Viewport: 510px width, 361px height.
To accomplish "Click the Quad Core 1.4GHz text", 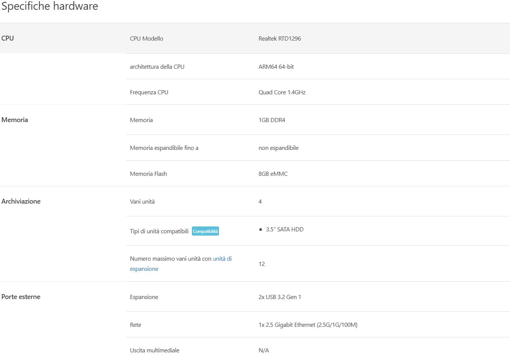I will [x=282, y=92].
